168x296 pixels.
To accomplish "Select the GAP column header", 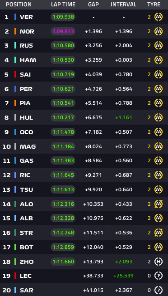I will [93, 5].
